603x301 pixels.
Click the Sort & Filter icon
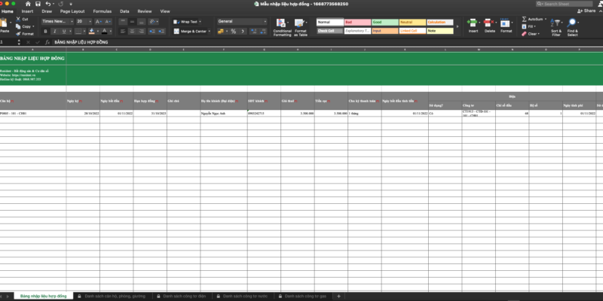point(556,26)
